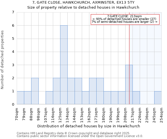Click the bar between 162sqm and 171sqm
167x139 pixels.
point(93,91)
